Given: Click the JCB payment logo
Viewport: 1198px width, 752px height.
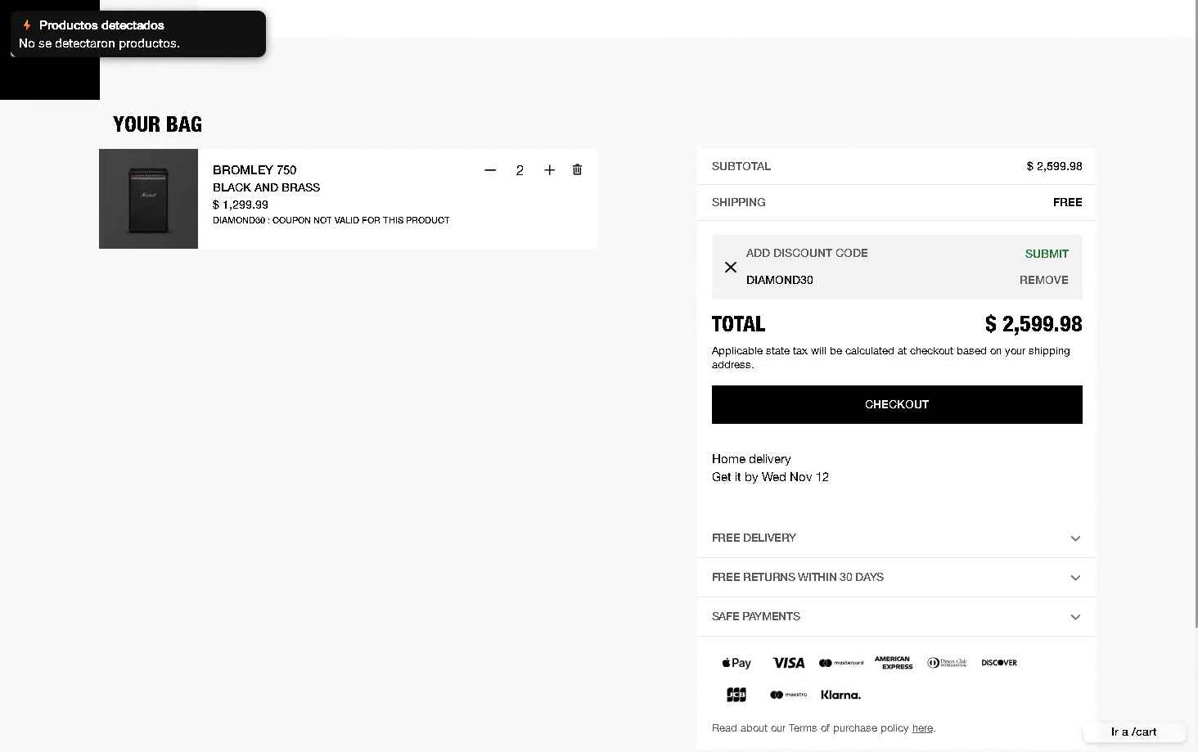Looking at the screenshot, I should coord(736,695).
